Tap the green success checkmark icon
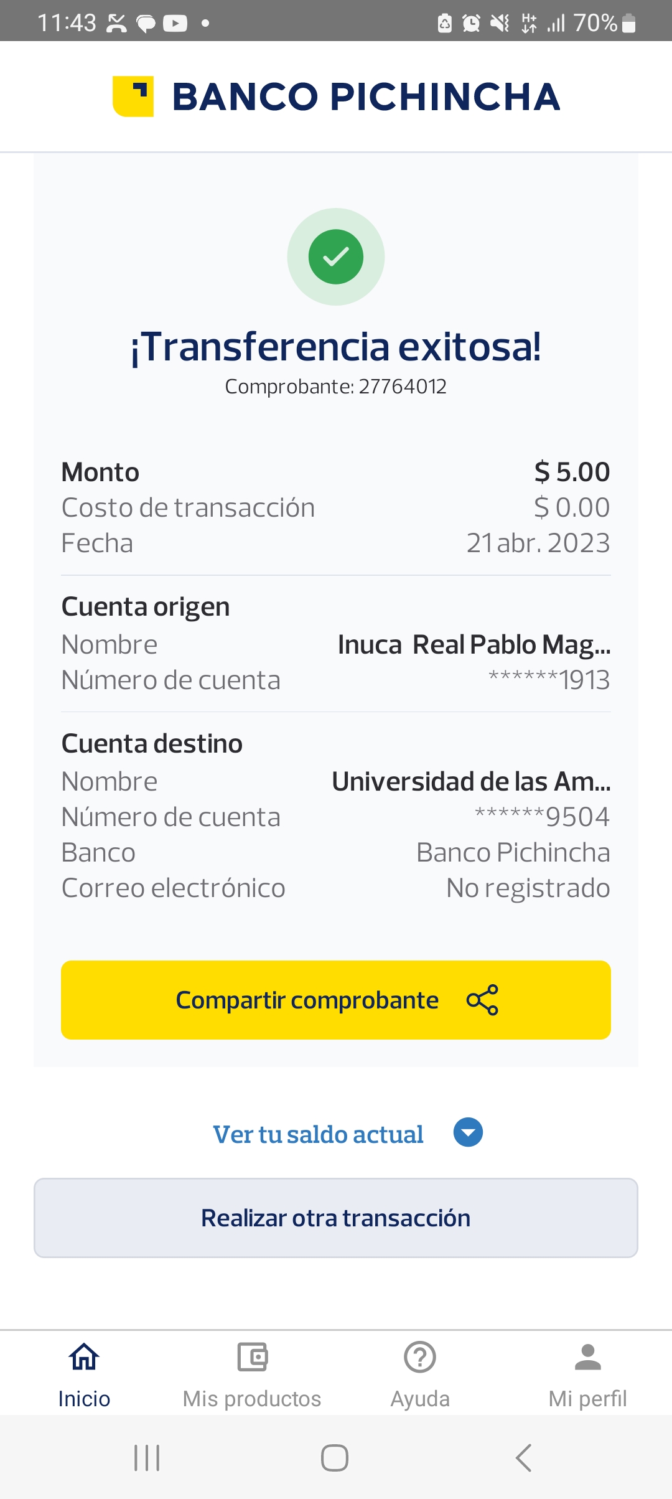 pos(336,256)
